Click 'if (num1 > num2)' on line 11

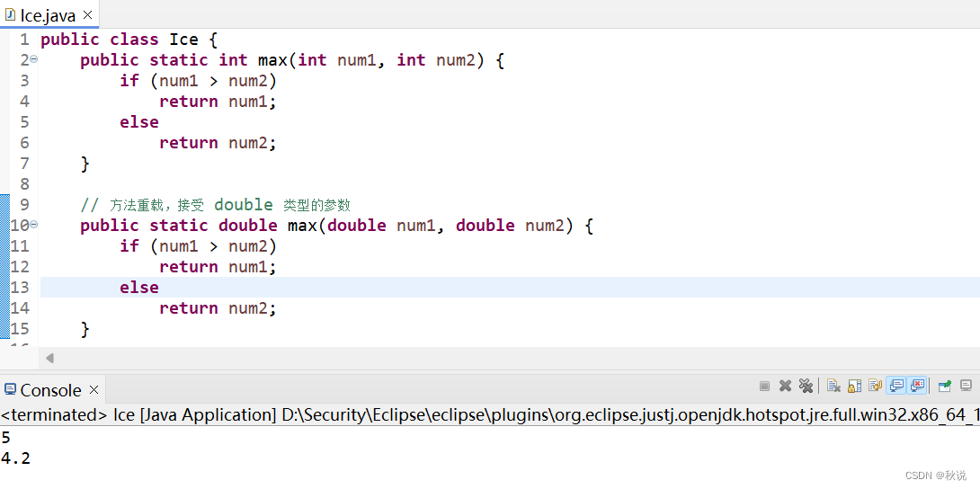coord(198,246)
